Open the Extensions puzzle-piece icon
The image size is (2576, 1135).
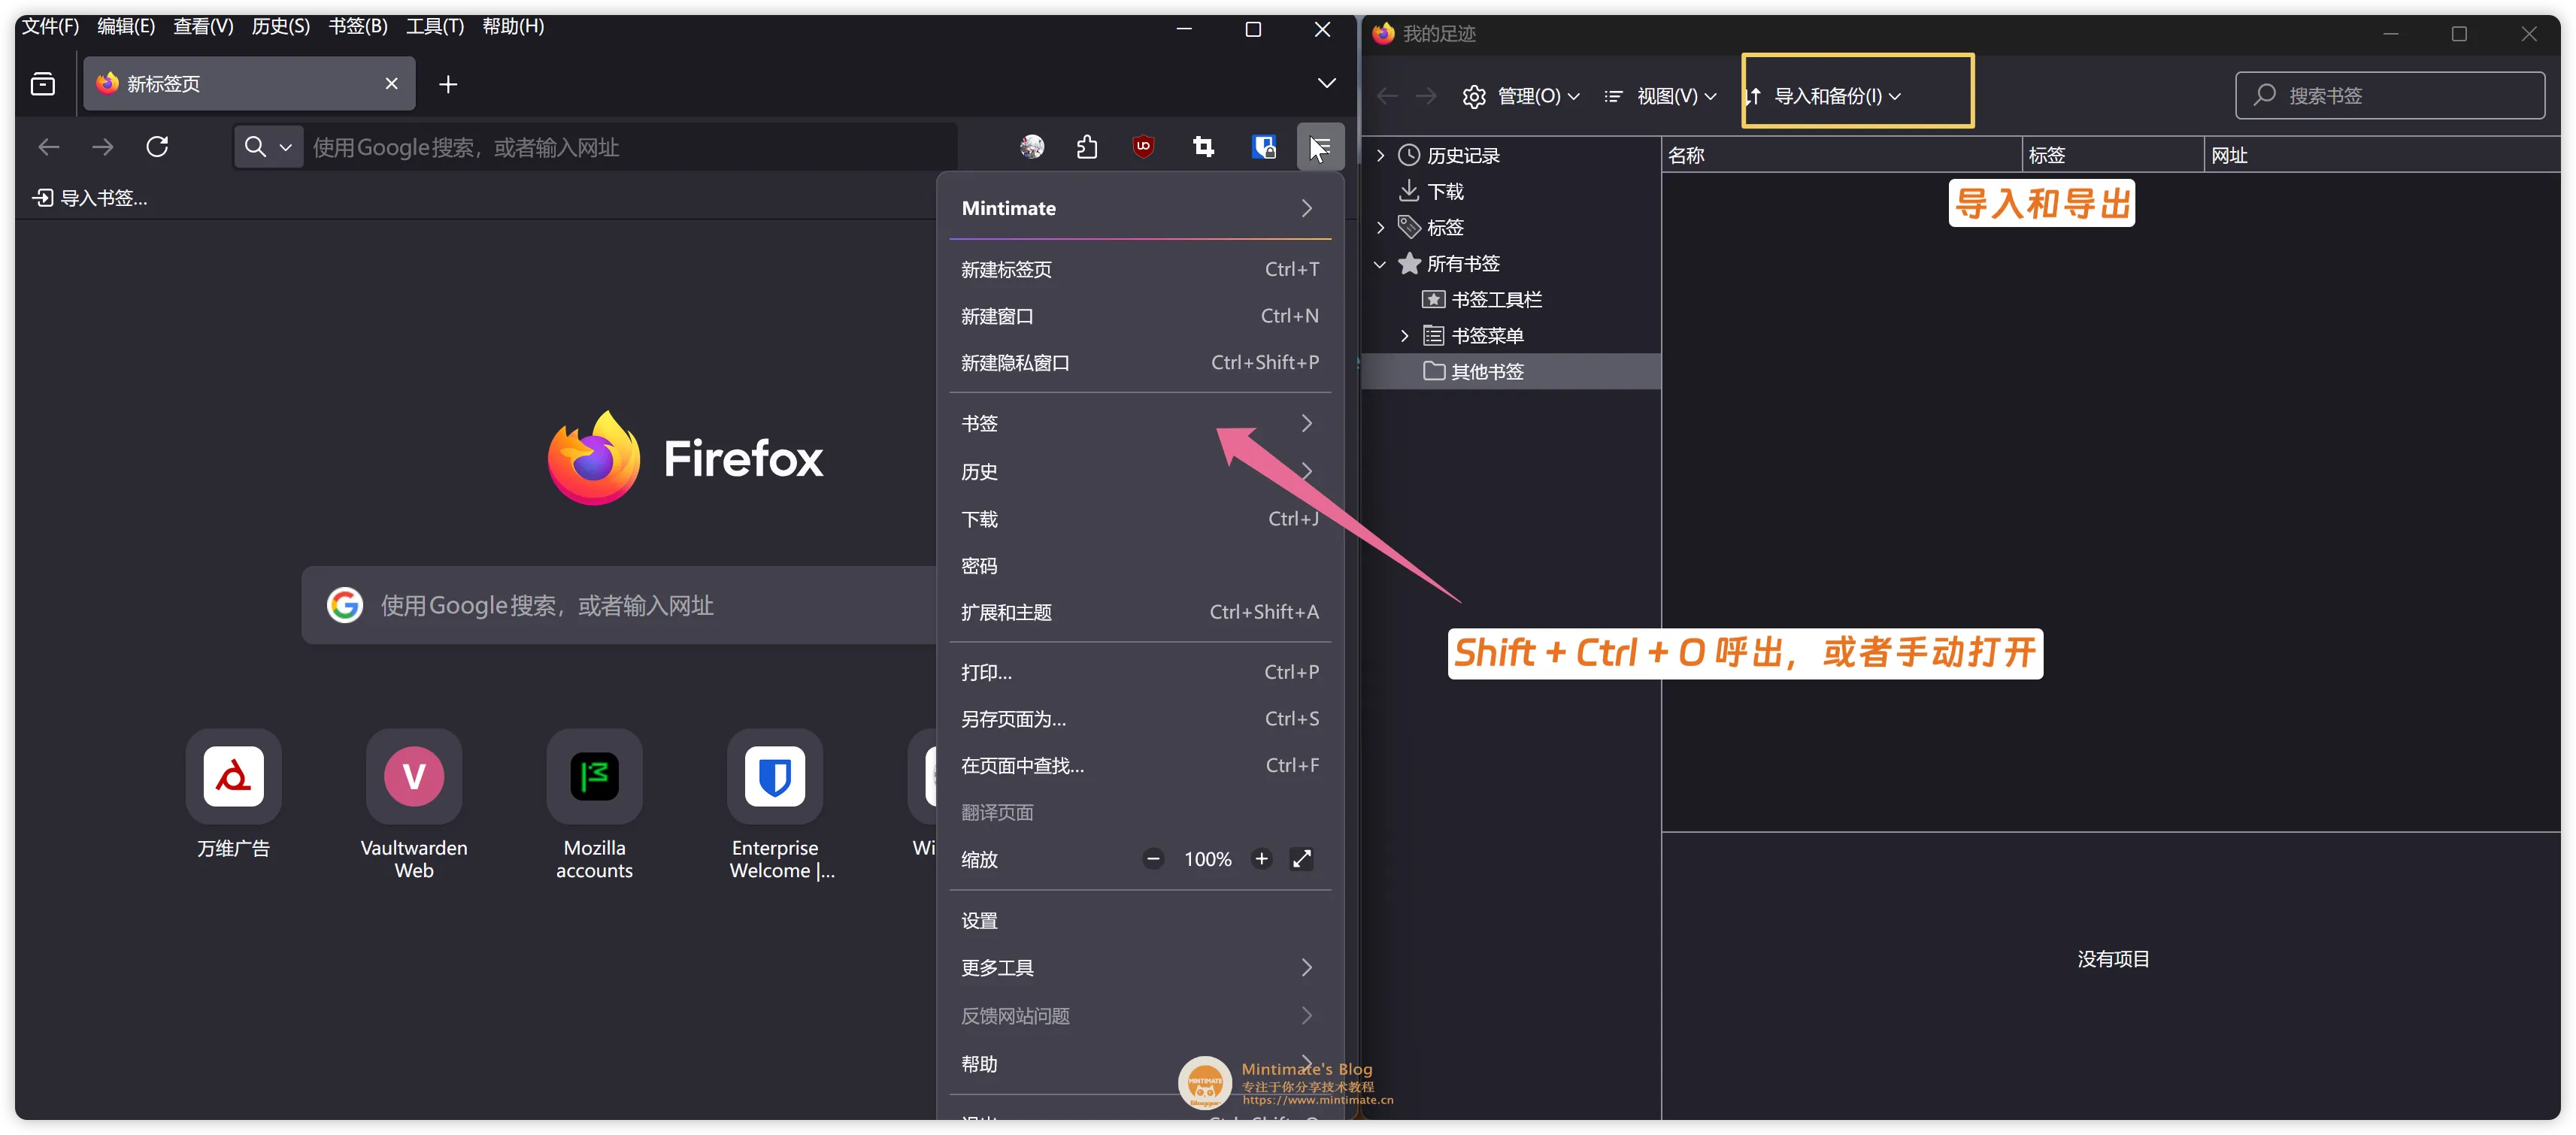(1087, 147)
